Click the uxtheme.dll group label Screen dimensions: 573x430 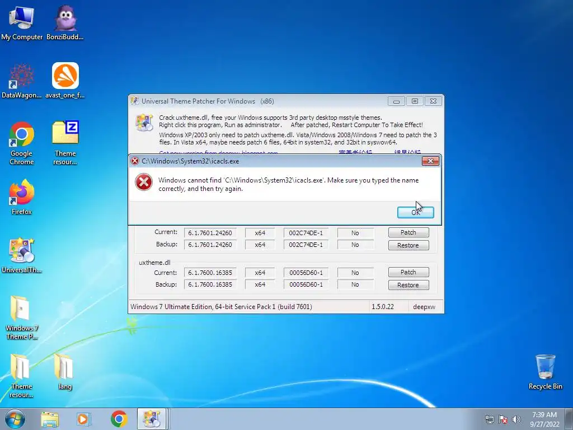click(154, 263)
